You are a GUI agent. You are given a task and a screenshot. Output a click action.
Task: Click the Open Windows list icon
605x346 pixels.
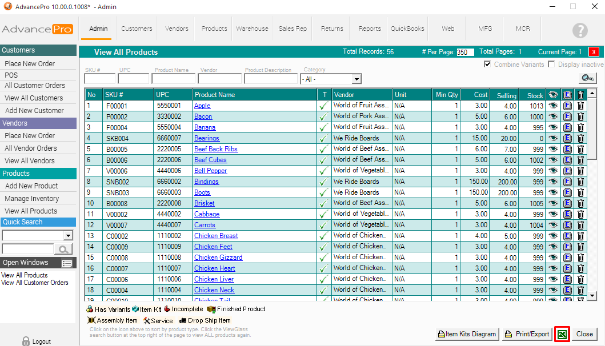(x=67, y=263)
